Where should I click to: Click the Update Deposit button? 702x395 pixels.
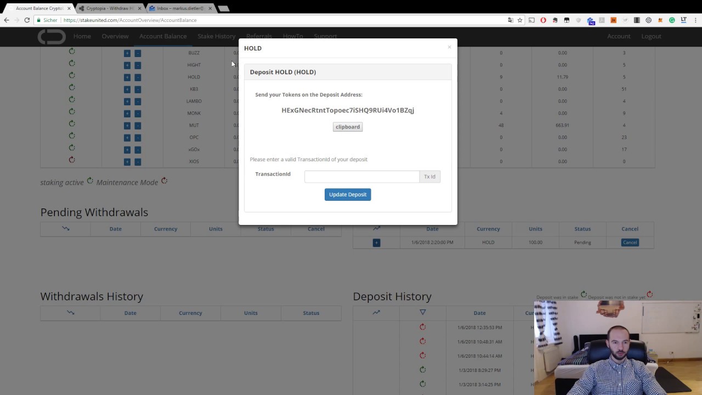(x=348, y=194)
